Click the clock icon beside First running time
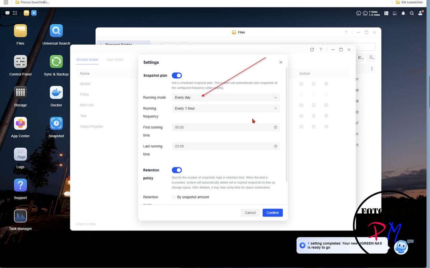430x268 pixels. [x=275, y=127]
